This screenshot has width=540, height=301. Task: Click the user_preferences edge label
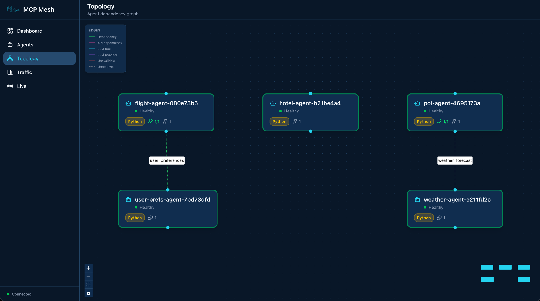pyautogui.click(x=167, y=160)
